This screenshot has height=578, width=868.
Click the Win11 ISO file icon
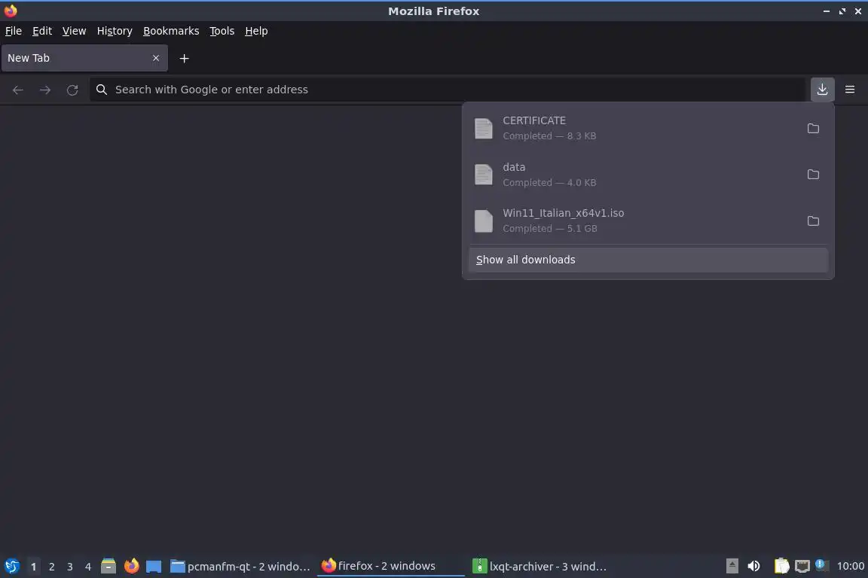tap(483, 221)
